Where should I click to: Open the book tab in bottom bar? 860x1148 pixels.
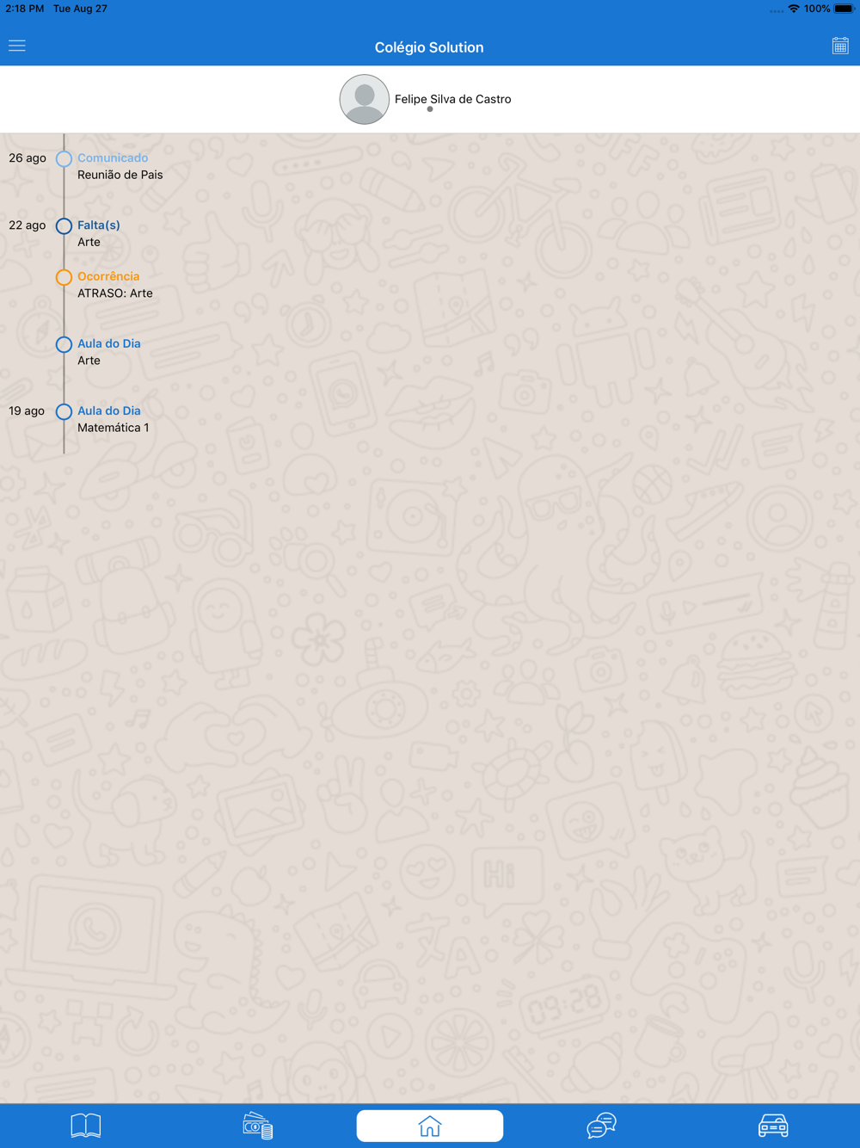point(86,1126)
